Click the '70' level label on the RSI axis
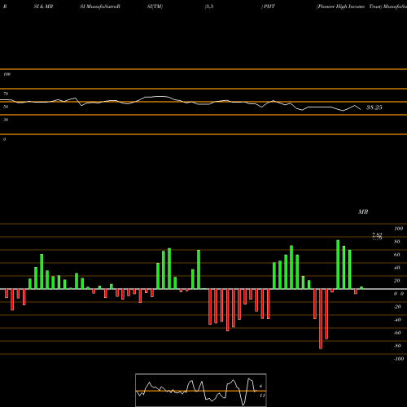407x407 pixels. (x=6, y=94)
